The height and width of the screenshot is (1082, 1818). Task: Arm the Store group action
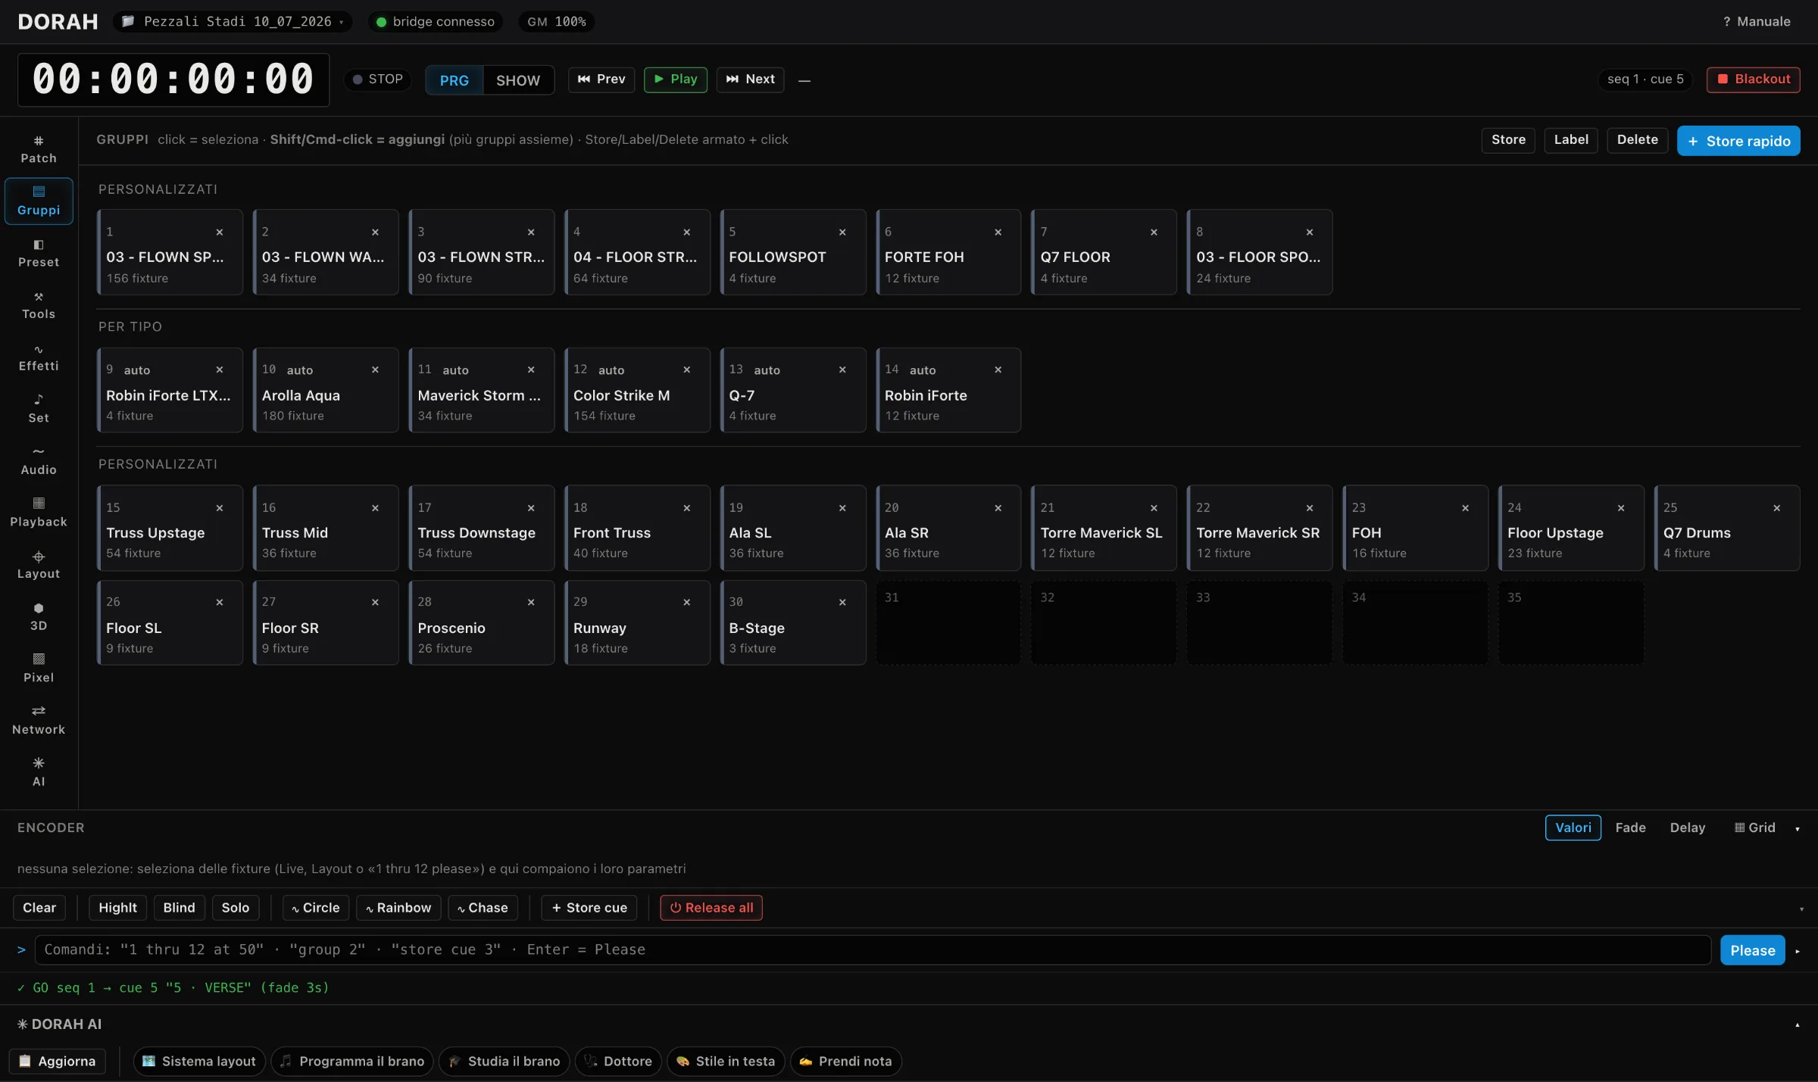1508,140
